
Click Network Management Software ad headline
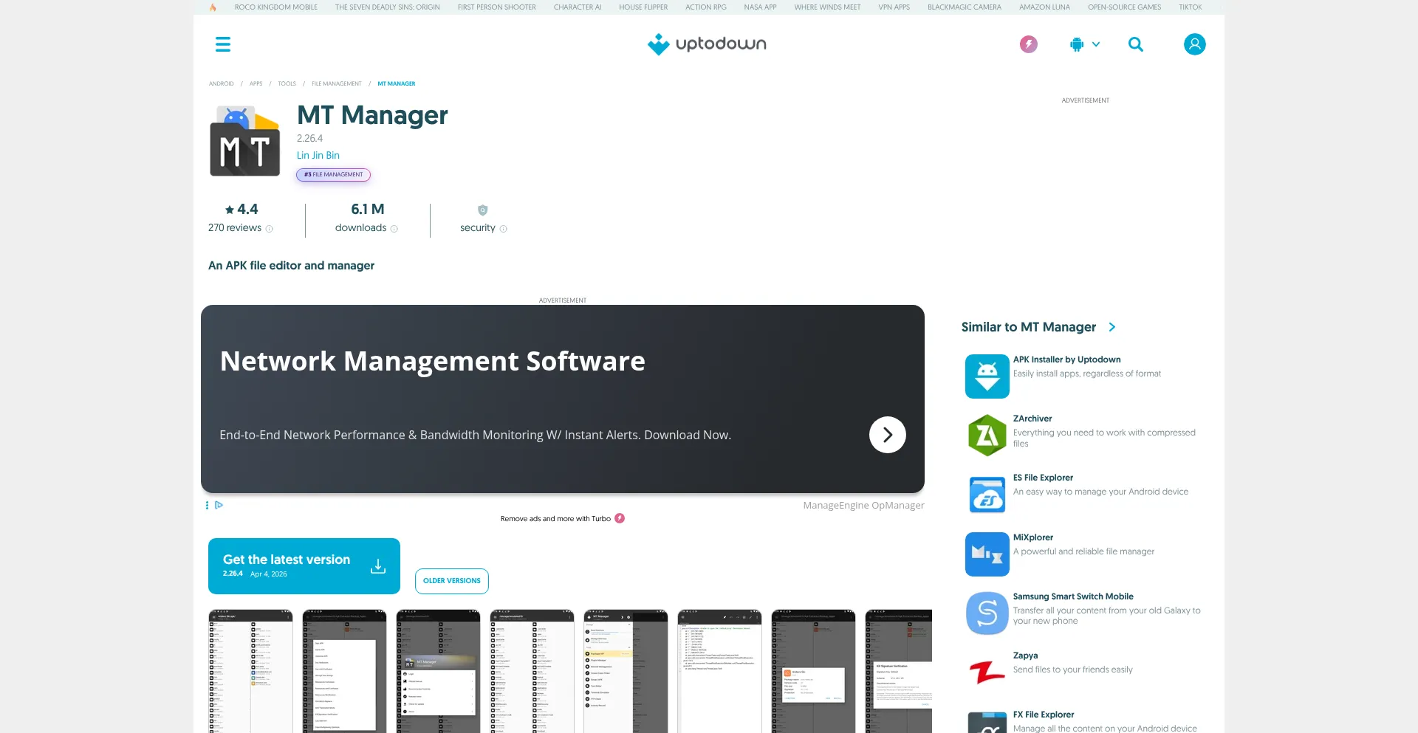coord(433,361)
